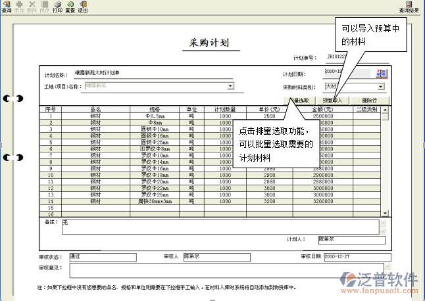
Task: Open the 查询结果 (Query Results) icon
Action: [409, 7]
